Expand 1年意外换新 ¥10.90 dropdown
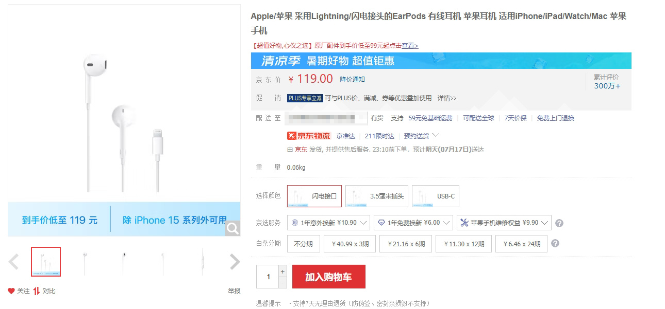Screen dimensions: 665x309 328,223
